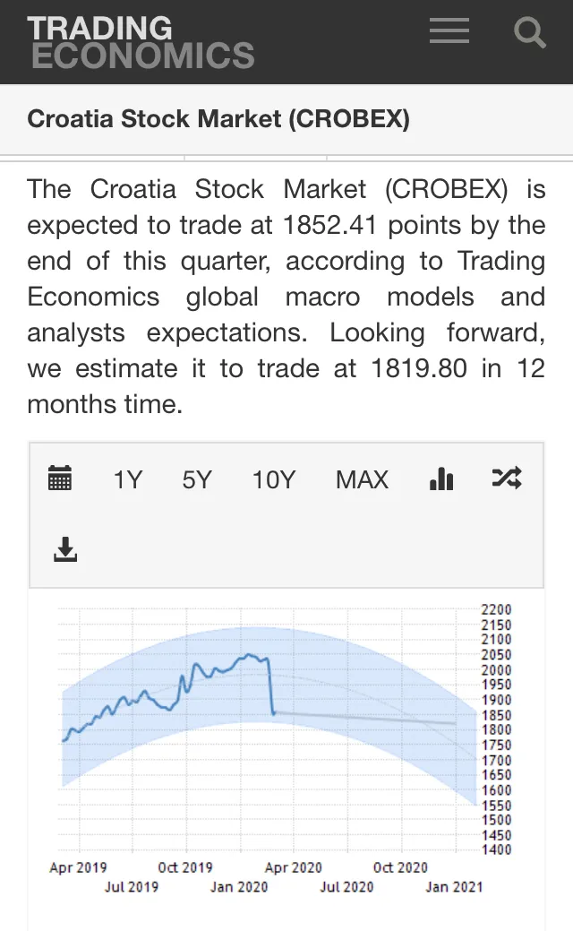
Task: Click the Oct 2019 axis label
Action: point(185,867)
